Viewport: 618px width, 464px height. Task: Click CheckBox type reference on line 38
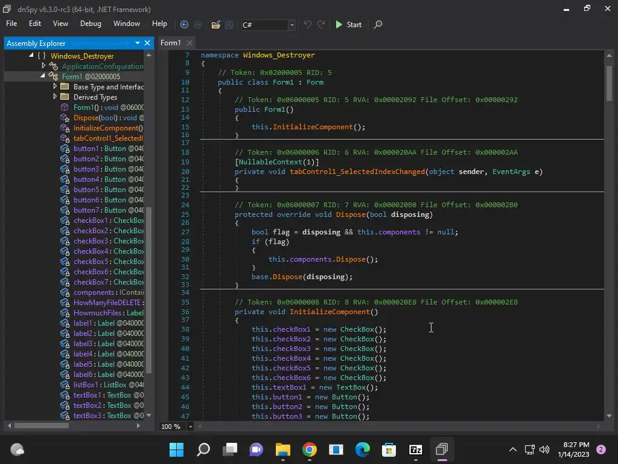click(x=357, y=329)
